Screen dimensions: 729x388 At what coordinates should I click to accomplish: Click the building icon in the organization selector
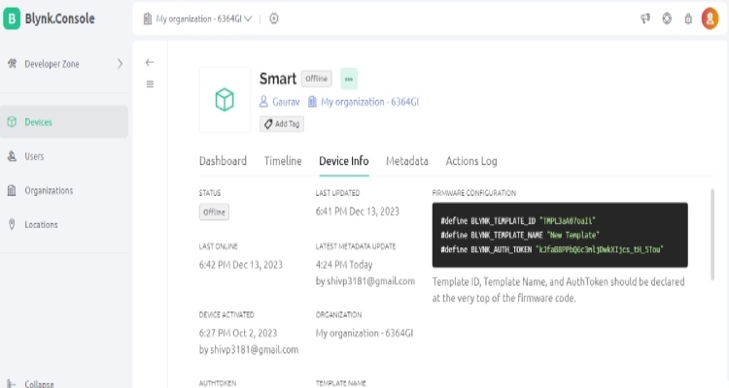pos(148,18)
